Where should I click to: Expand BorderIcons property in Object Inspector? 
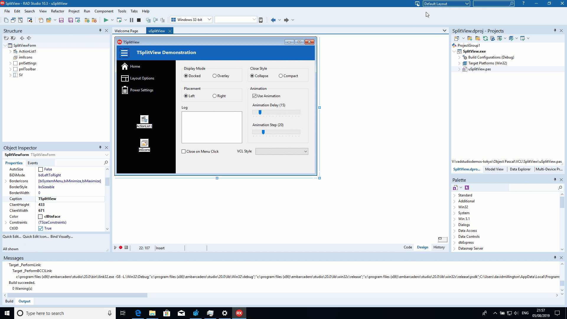point(6,181)
